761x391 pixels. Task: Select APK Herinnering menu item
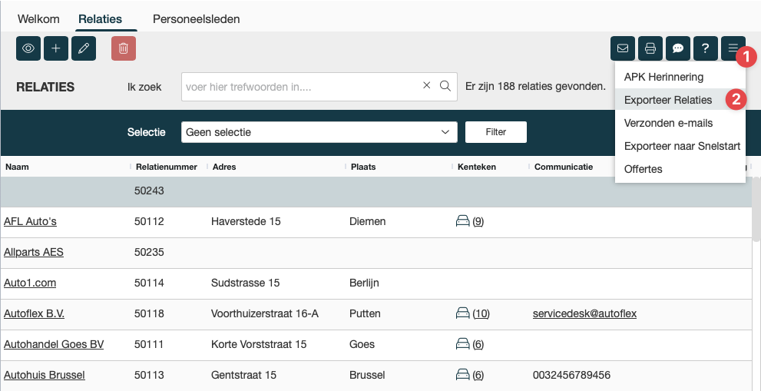(x=663, y=77)
